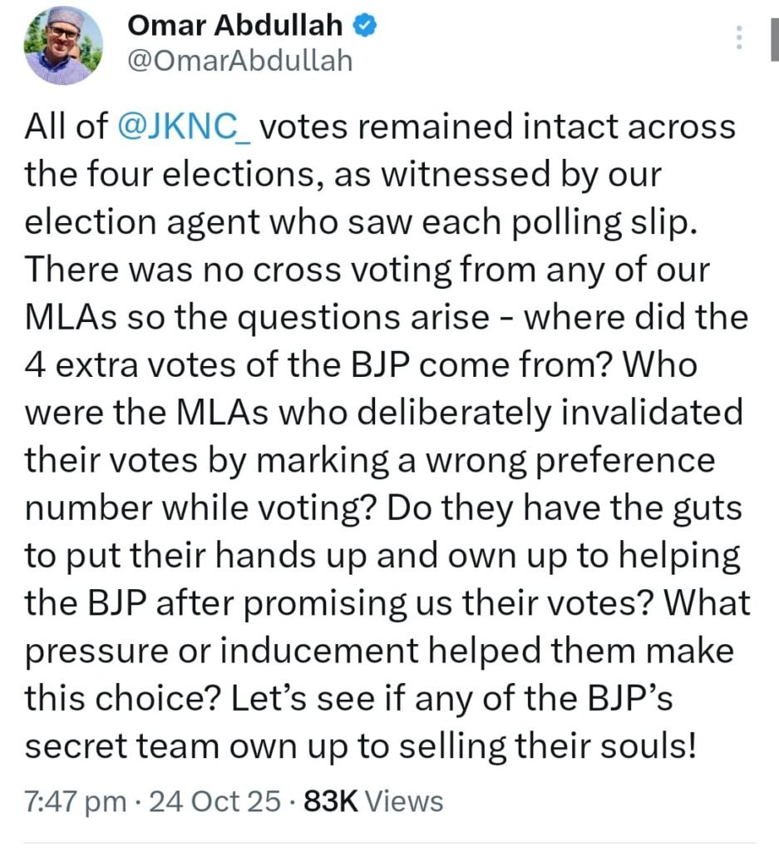Click the word "Views" beside 83K

pyautogui.click(x=404, y=801)
